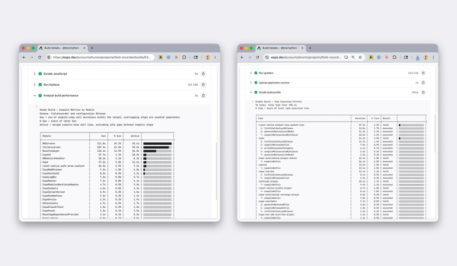The width and height of the screenshot is (457, 266).
Task: Click the Result column header
Action: coord(386,118)
